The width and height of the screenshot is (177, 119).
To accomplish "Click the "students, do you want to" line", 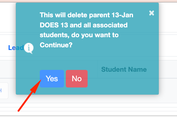I will coord(79,35).
